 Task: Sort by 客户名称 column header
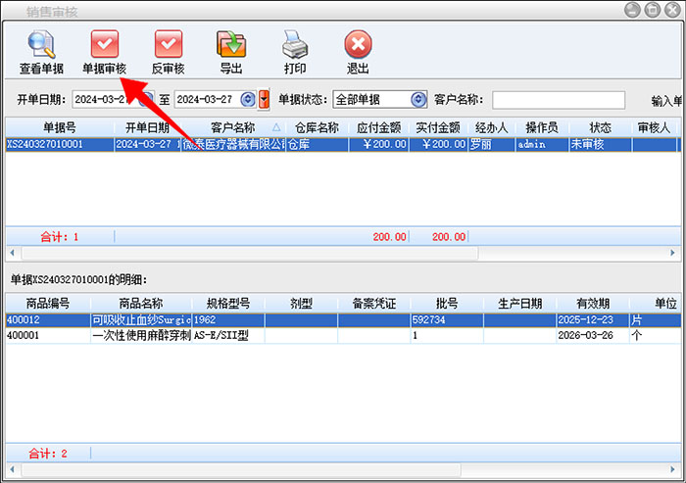pos(233,127)
